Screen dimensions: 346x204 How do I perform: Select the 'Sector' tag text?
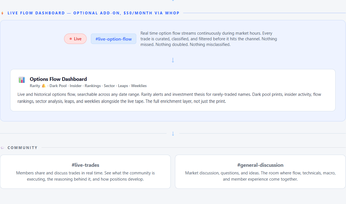[110, 86]
